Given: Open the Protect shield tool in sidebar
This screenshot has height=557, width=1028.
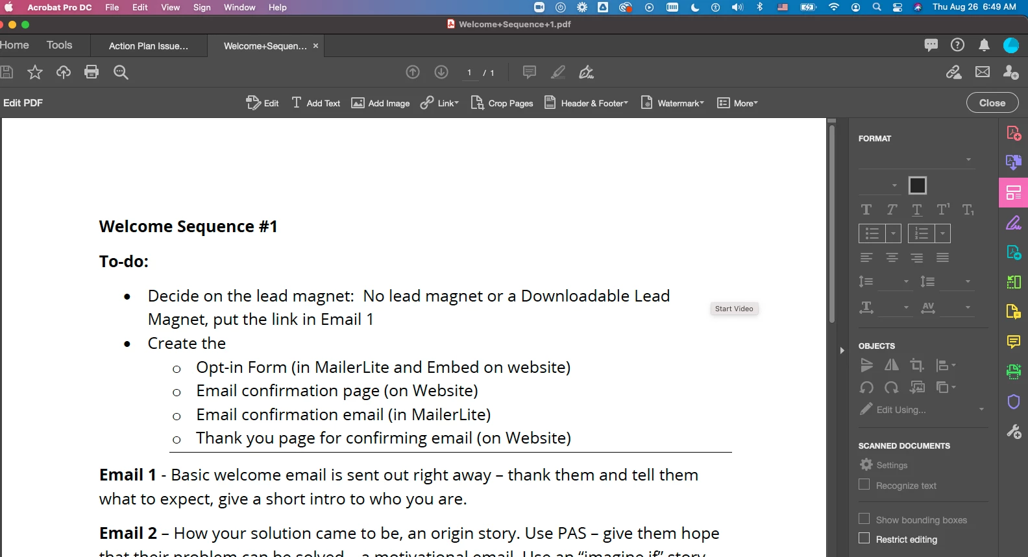Looking at the screenshot, I should coord(1014,401).
